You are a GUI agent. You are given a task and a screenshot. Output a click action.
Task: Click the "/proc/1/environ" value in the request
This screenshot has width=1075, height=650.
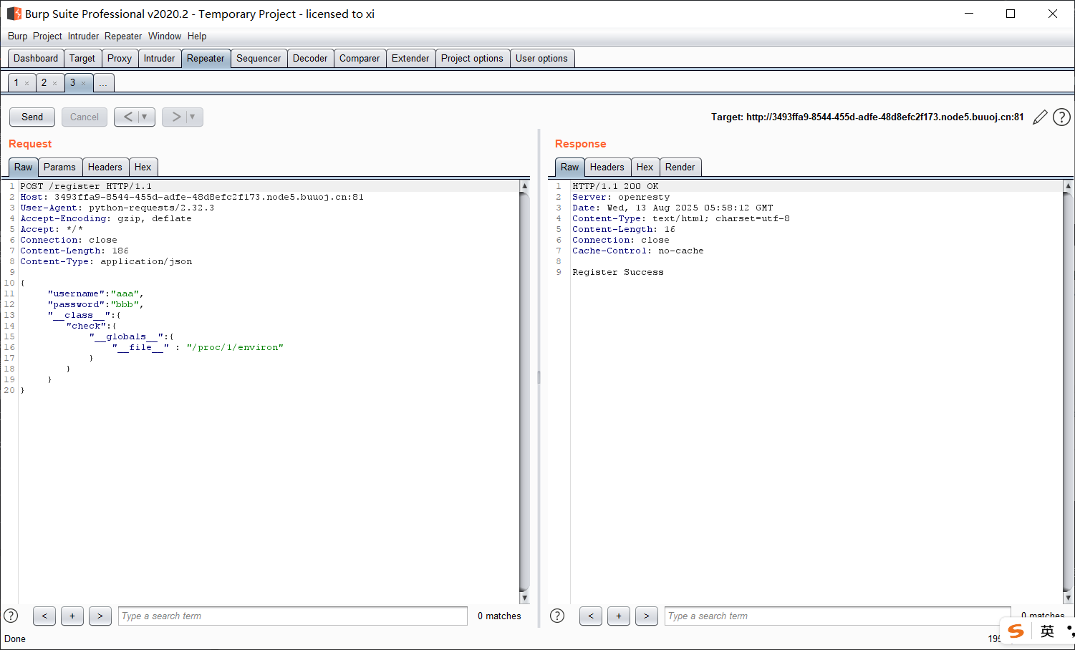pyautogui.click(x=235, y=347)
